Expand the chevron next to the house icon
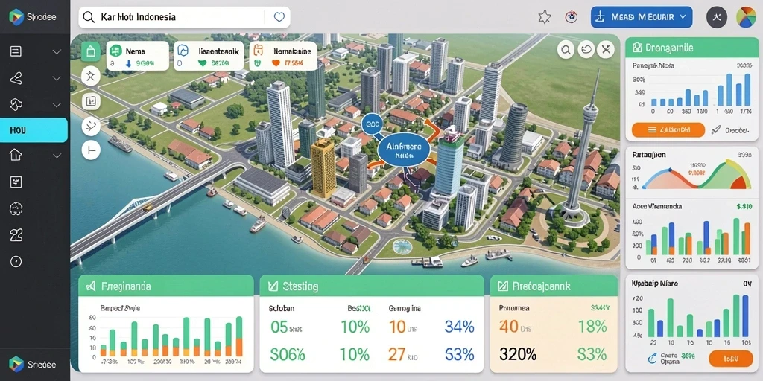This screenshot has width=763, height=381. coord(57,156)
